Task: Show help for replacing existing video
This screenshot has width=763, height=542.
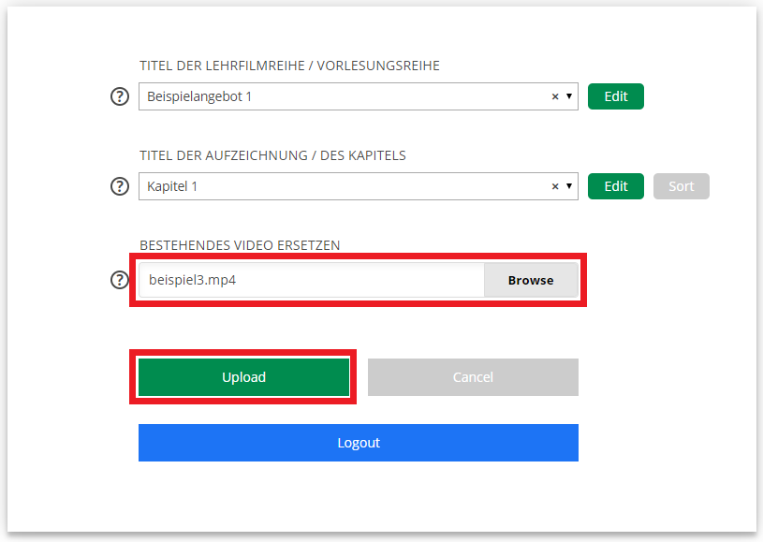Action: point(120,280)
